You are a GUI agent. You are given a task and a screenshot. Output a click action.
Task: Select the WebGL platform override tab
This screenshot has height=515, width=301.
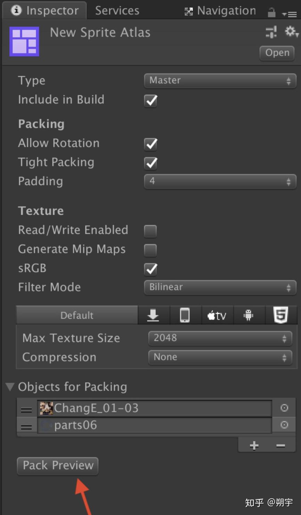pyautogui.click(x=281, y=315)
